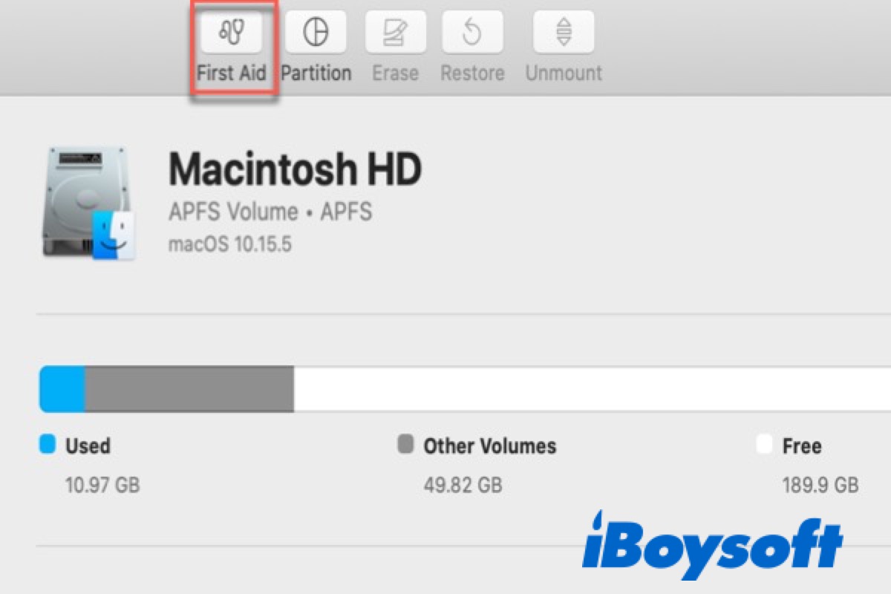The width and height of the screenshot is (891, 594).
Task: Click the Finder face badge on drive
Action: [x=114, y=235]
